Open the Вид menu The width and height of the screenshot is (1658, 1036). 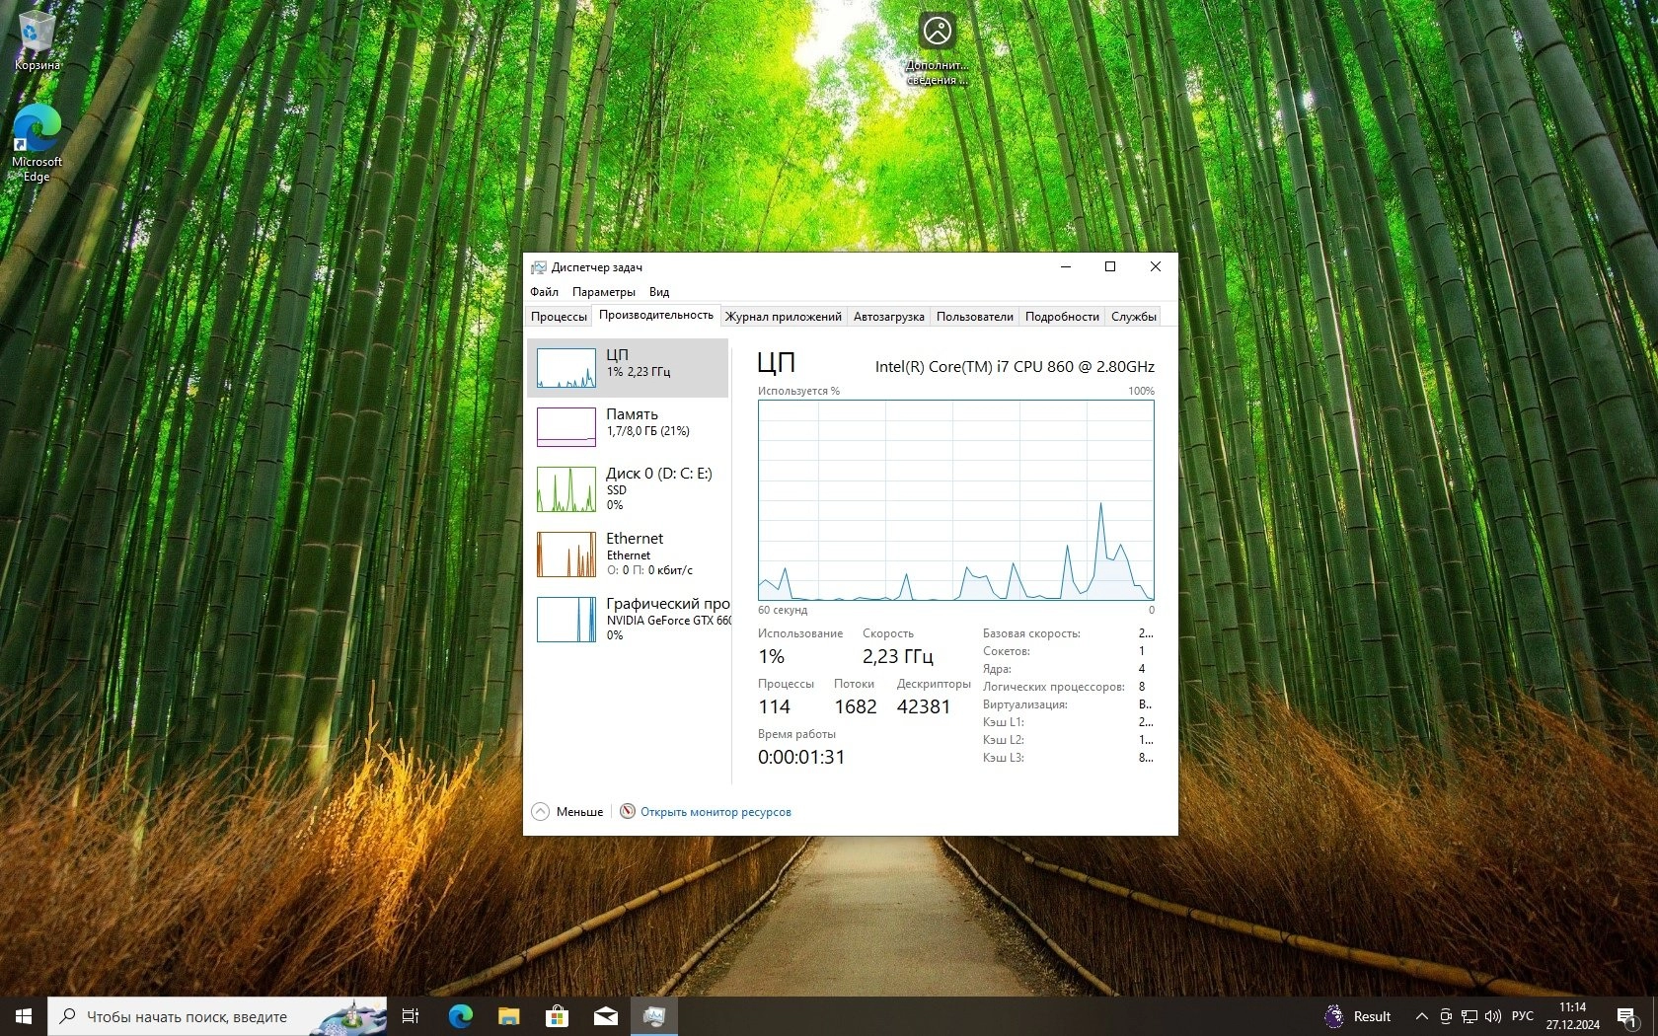click(659, 292)
